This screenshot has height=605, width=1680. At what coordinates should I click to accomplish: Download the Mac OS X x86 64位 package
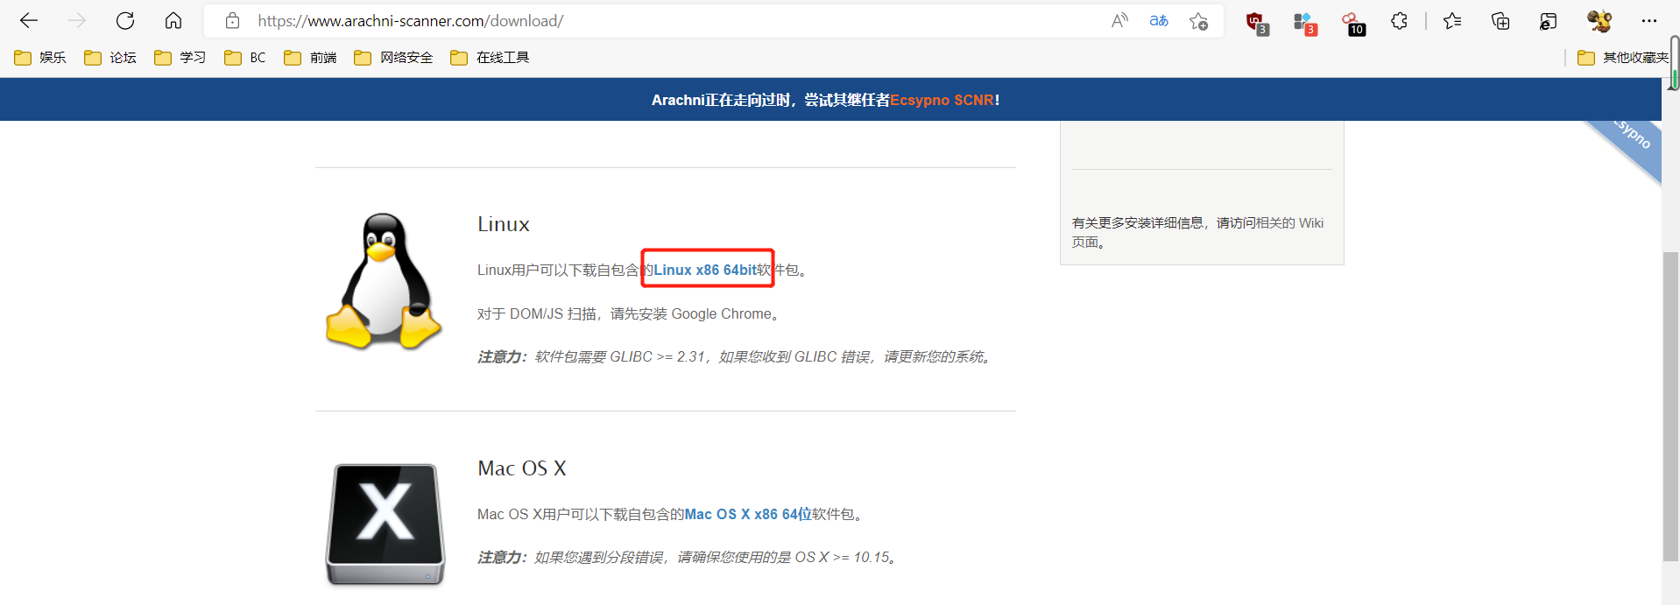748,514
